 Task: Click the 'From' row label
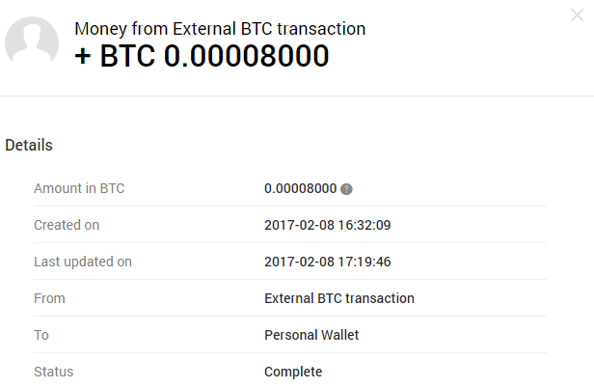[49, 298]
